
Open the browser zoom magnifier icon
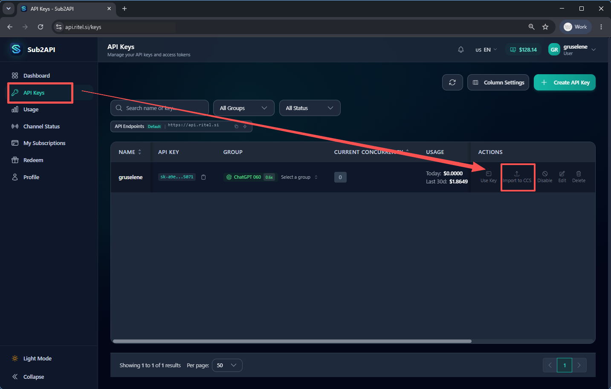(532, 27)
